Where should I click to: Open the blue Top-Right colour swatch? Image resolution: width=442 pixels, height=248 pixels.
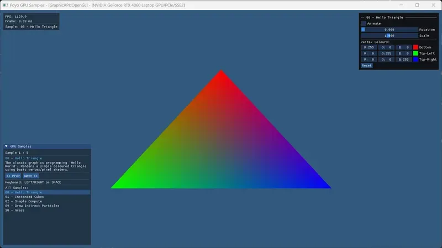tap(415, 60)
